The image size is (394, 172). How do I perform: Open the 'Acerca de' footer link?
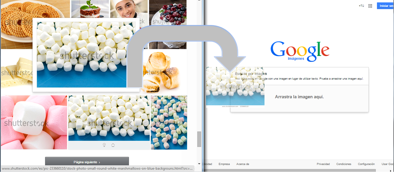click(x=243, y=164)
